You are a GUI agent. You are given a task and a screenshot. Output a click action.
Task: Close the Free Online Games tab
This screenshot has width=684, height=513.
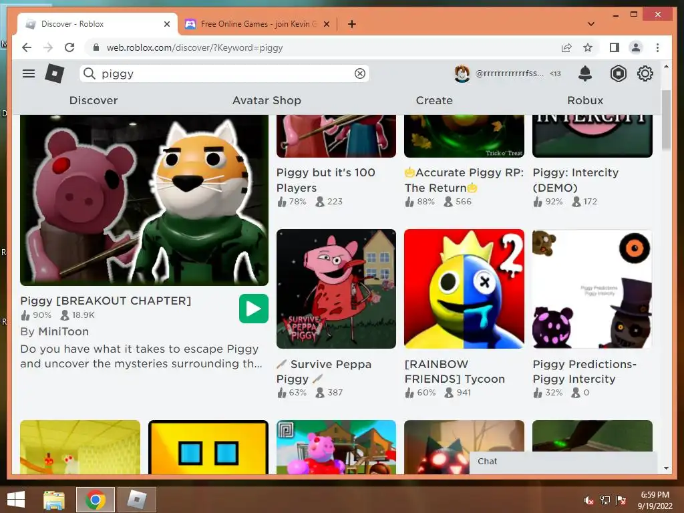(x=326, y=24)
